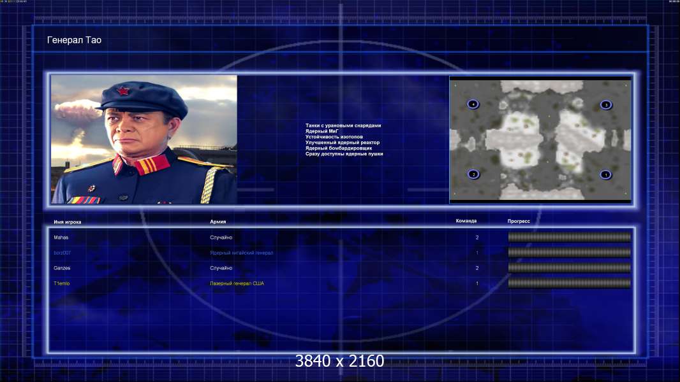The width and height of the screenshot is (680, 382).
Task: Click start position marker 3 on the map
Action: tap(606, 104)
